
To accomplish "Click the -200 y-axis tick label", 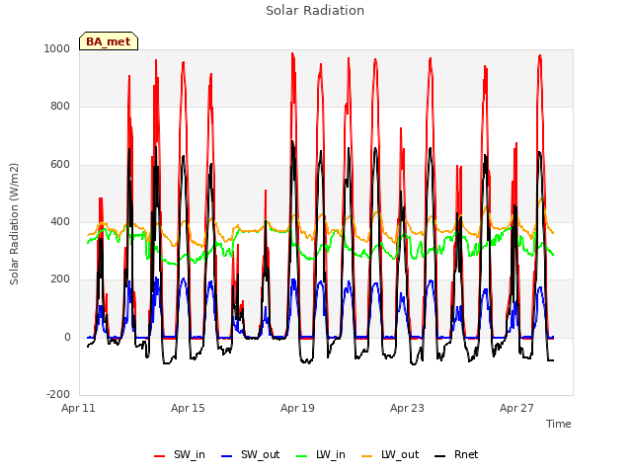I will click(x=58, y=395).
